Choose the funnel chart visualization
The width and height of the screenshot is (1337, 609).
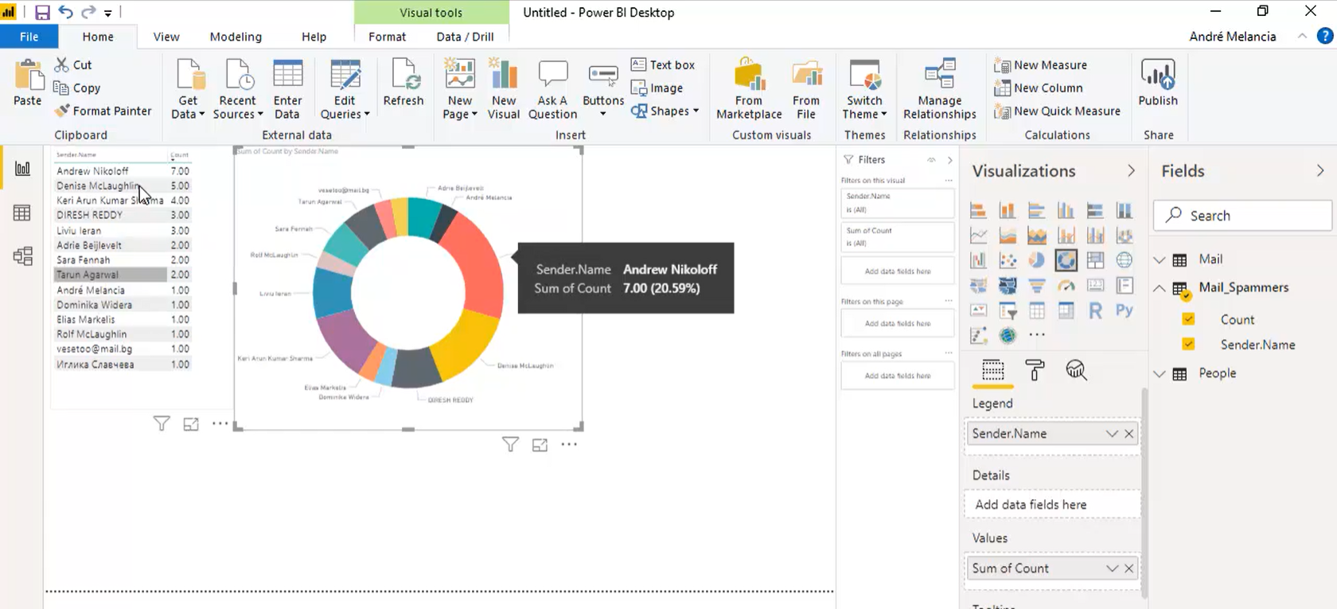point(1036,285)
